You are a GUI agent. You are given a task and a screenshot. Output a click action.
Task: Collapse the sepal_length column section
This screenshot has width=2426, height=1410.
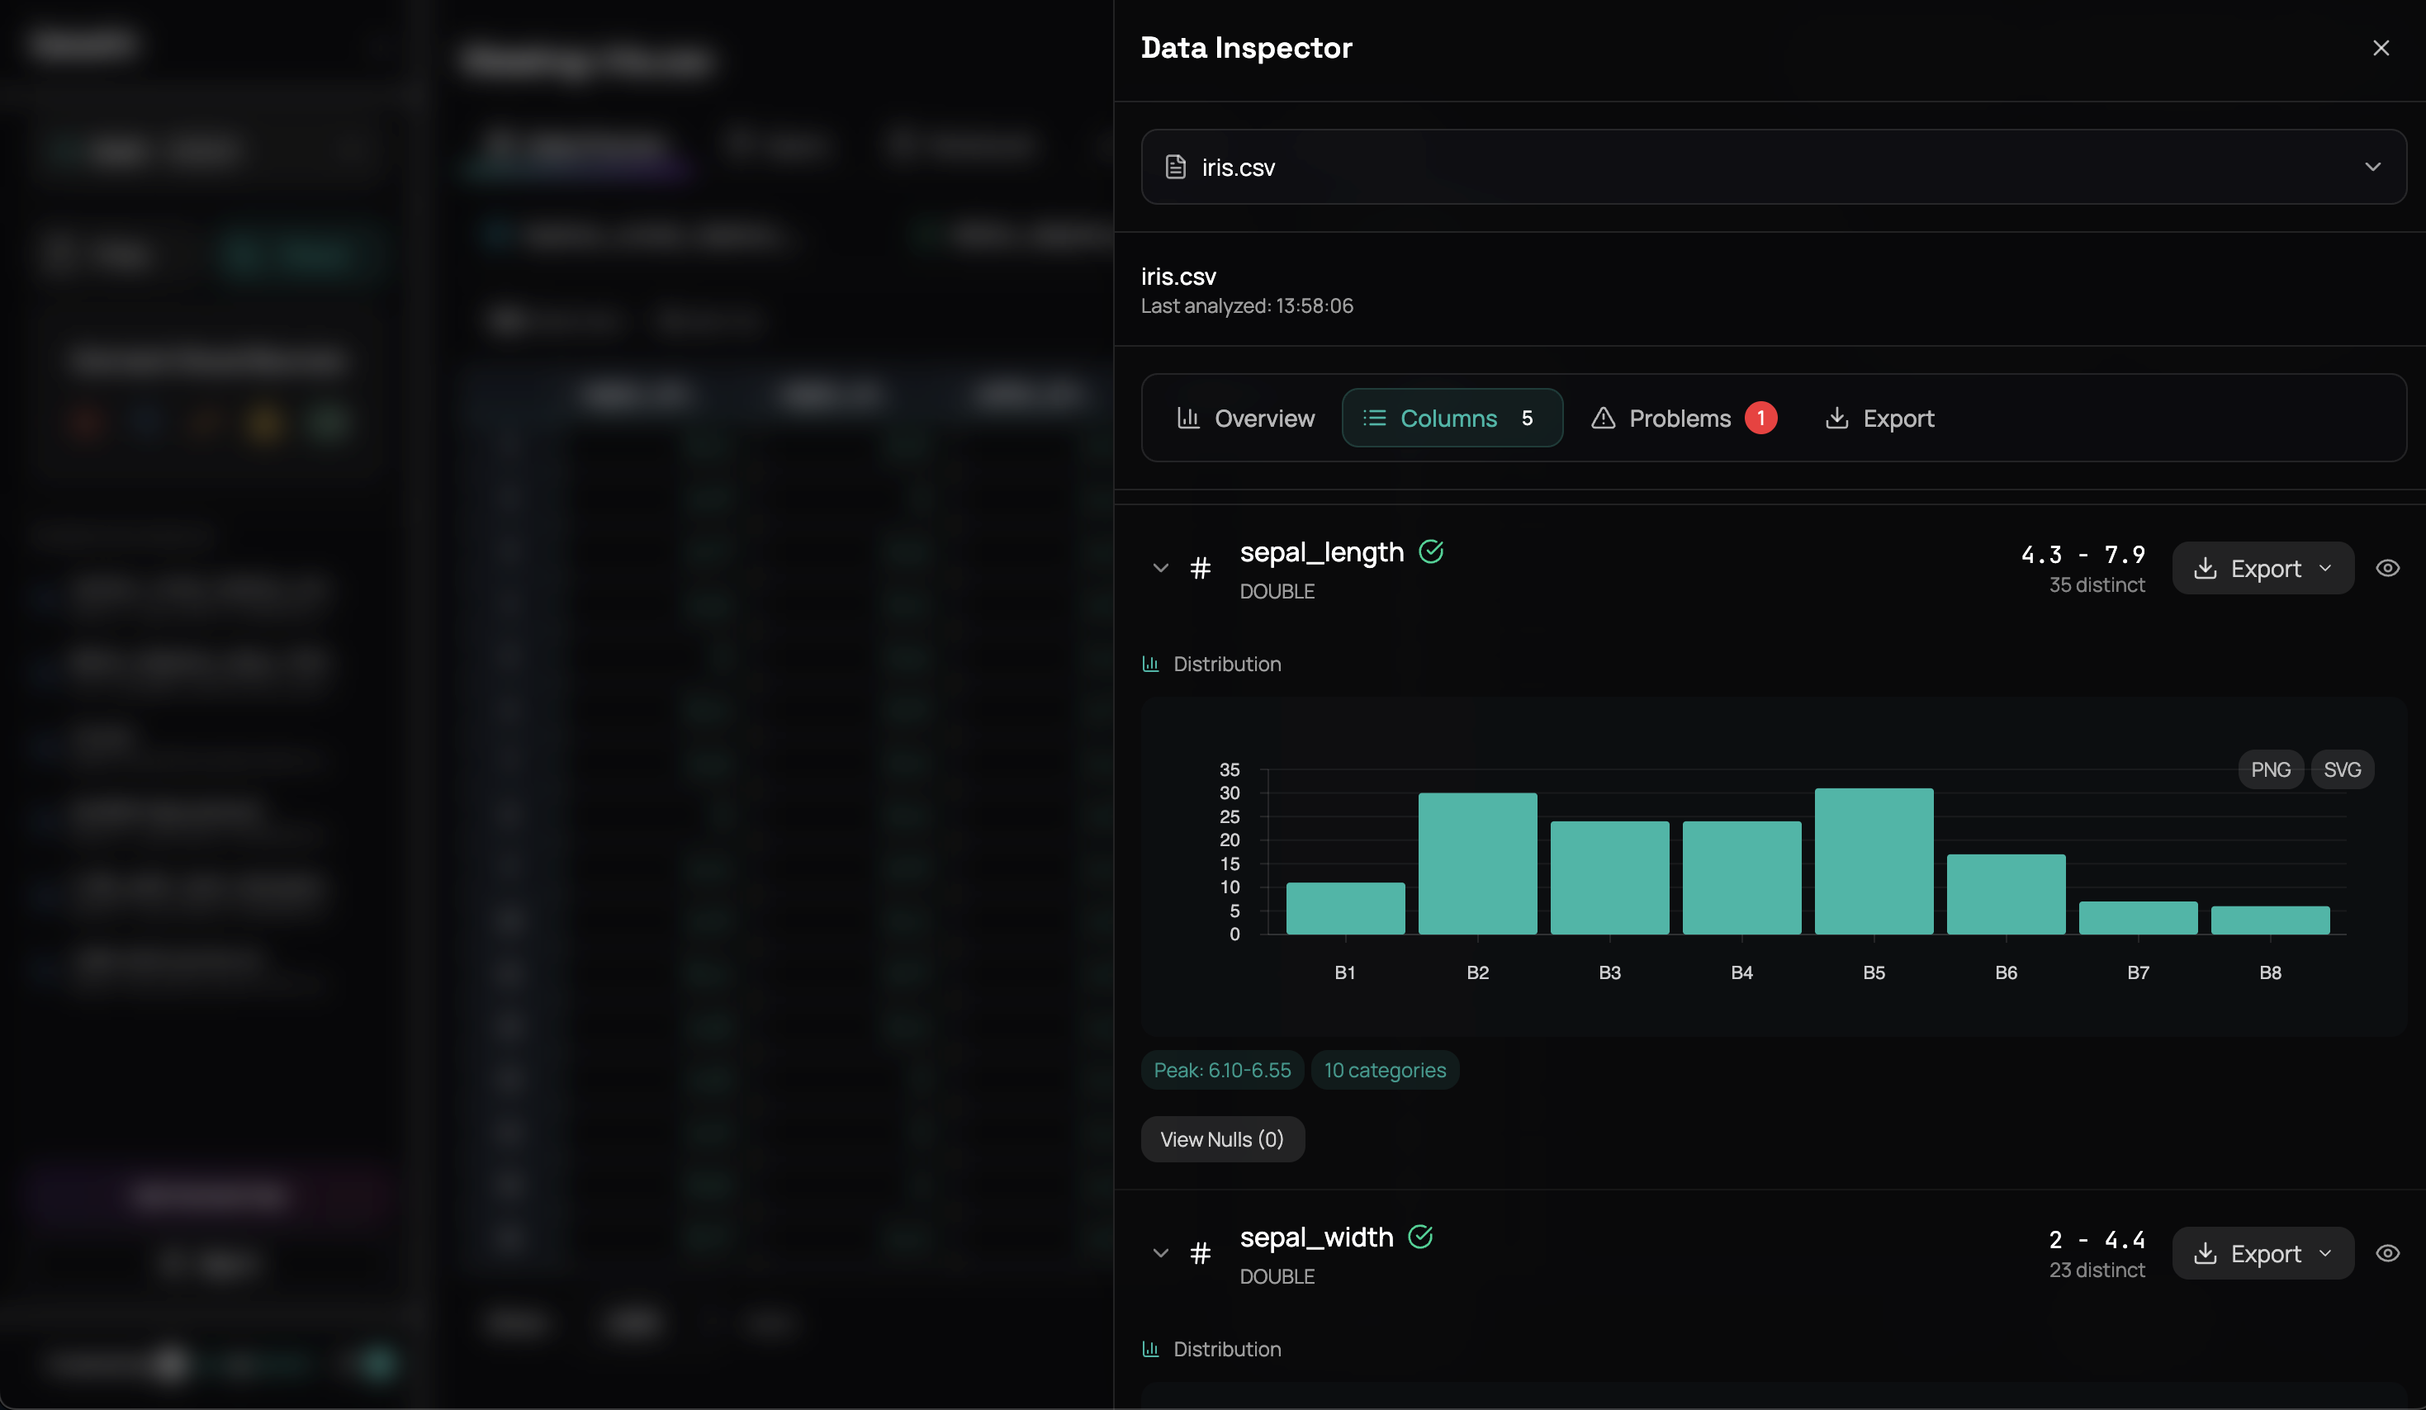[x=1160, y=569]
